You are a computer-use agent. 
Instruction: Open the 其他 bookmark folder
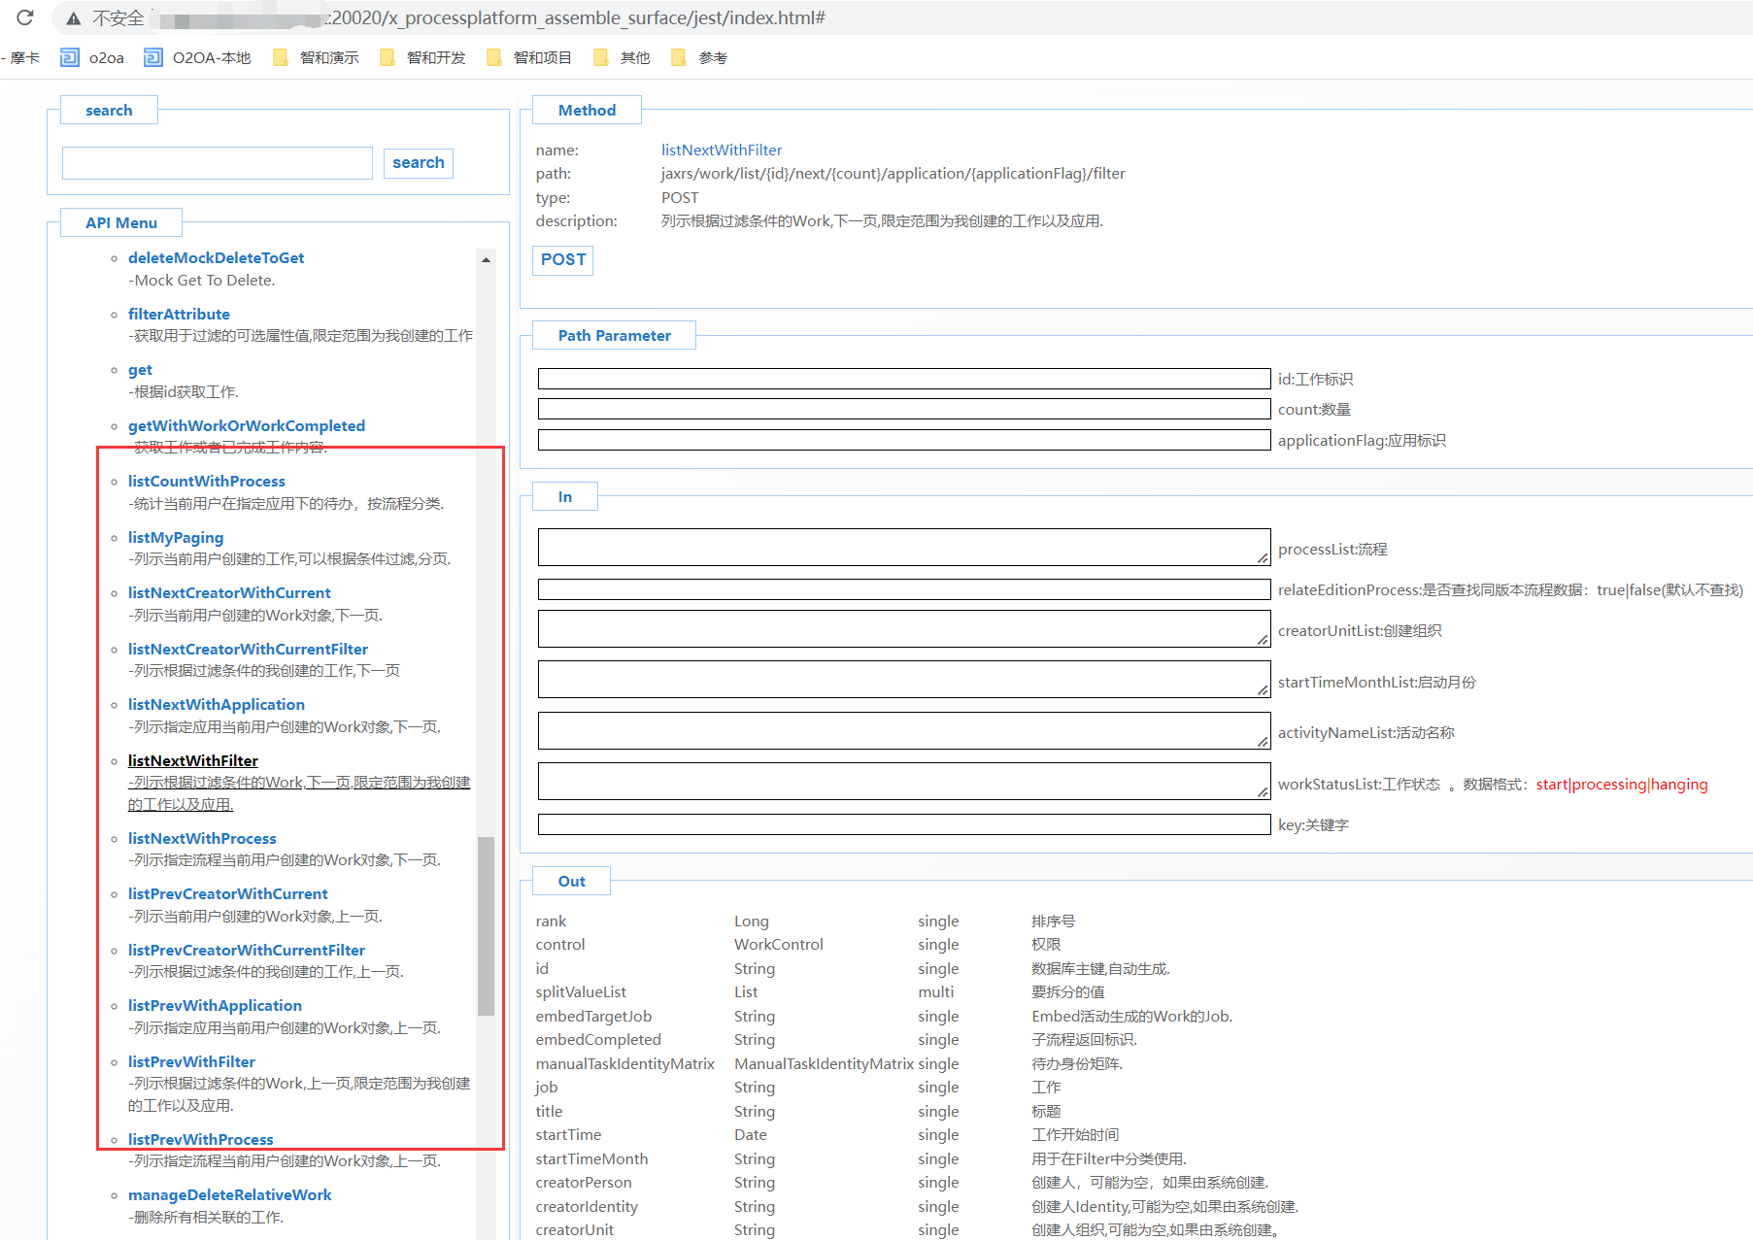click(x=623, y=58)
